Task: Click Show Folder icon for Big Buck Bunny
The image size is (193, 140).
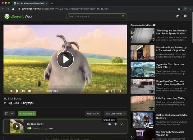Action: [109, 124]
